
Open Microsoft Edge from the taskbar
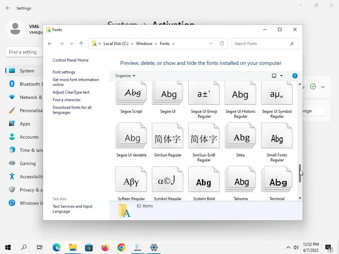[57, 247]
